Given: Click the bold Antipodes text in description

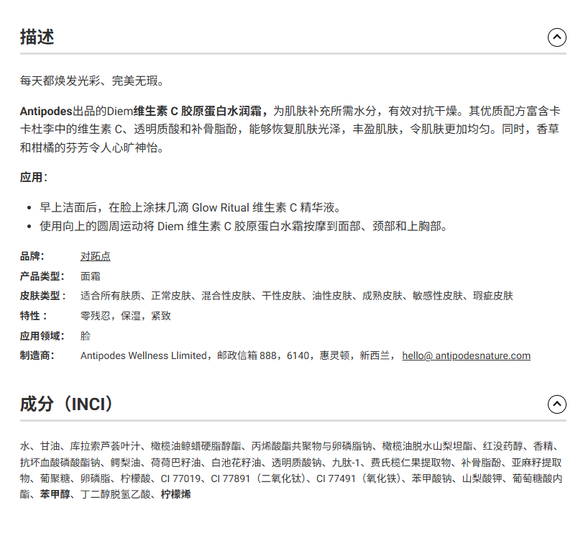Looking at the screenshot, I should click(46, 111).
